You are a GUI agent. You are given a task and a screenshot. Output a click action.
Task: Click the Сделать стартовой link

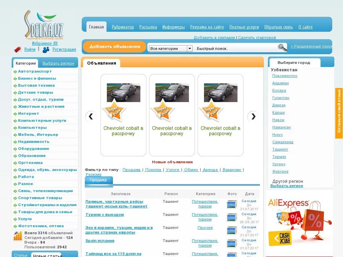257,37
